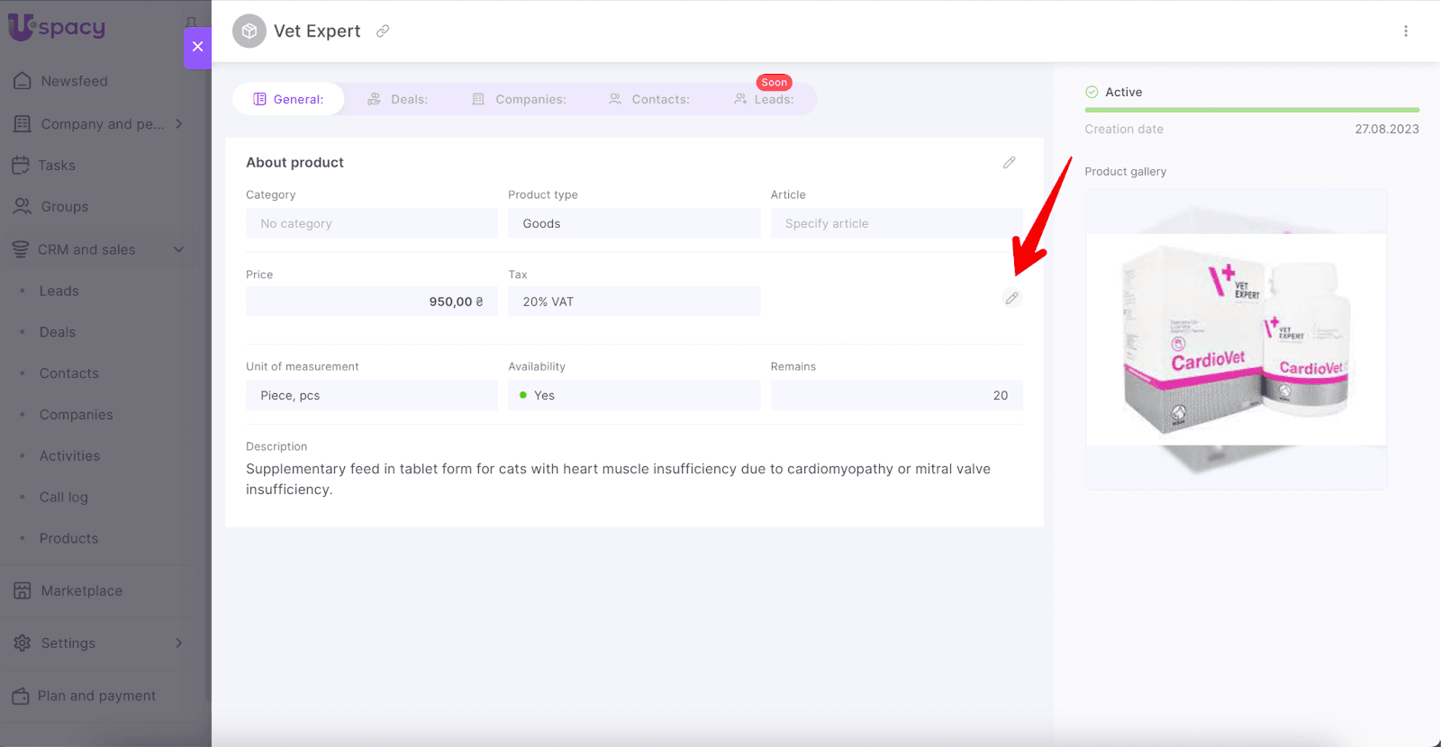Close the panel with purple X button
The width and height of the screenshot is (1441, 747).
click(x=197, y=47)
